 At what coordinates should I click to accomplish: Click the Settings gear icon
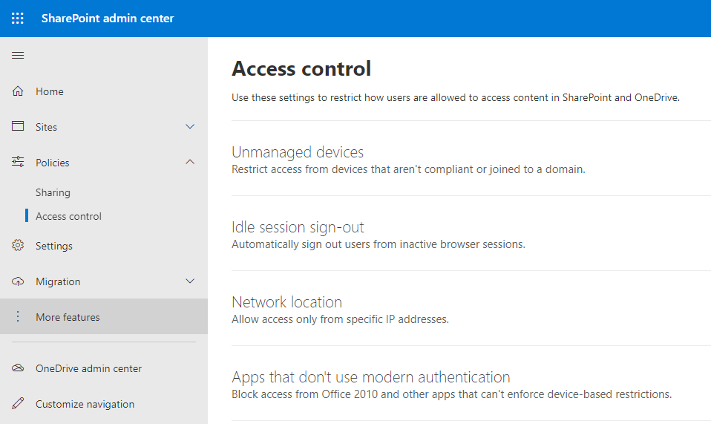(x=18, y=245)
